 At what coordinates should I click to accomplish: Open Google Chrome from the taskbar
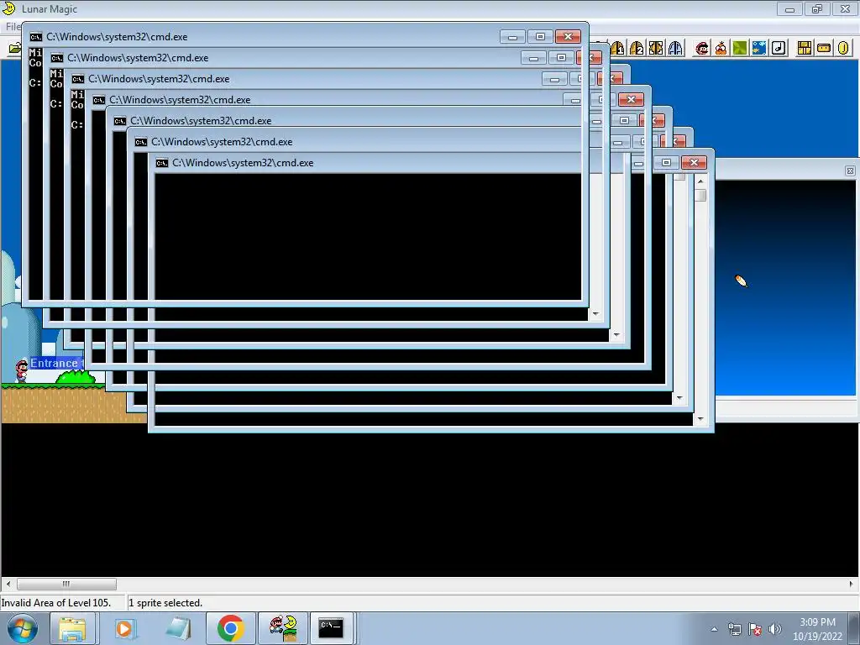click(230, 628)
